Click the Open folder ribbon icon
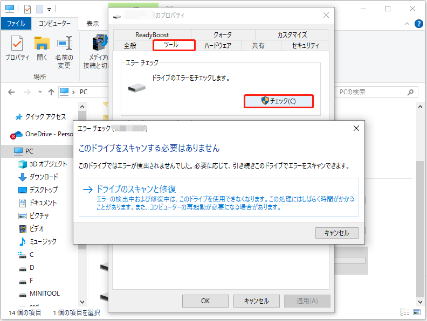The image size is (427, 321). pos(42,43)
